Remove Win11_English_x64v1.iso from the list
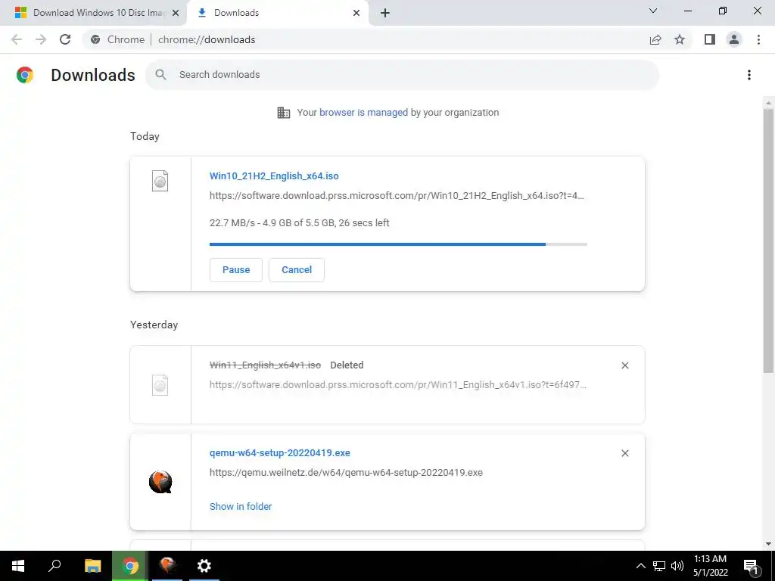 tap(624, 365)
